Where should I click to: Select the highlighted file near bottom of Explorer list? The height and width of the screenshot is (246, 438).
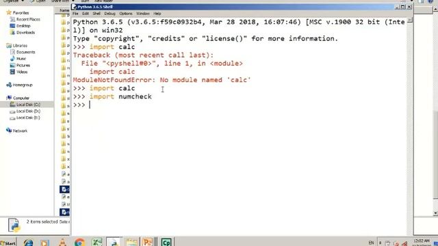64,213
